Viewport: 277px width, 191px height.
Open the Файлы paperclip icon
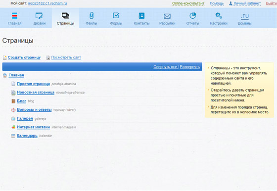[91, 15]
